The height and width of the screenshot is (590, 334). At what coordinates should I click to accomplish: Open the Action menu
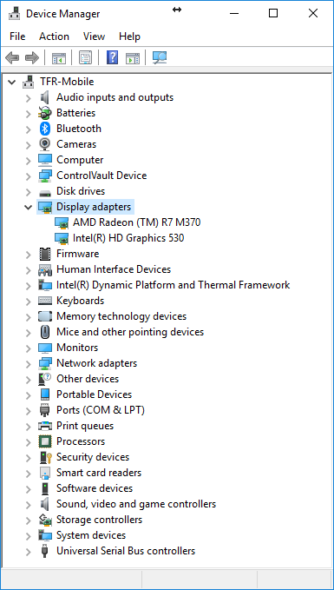pyautogui.click(x=54, y=36)
